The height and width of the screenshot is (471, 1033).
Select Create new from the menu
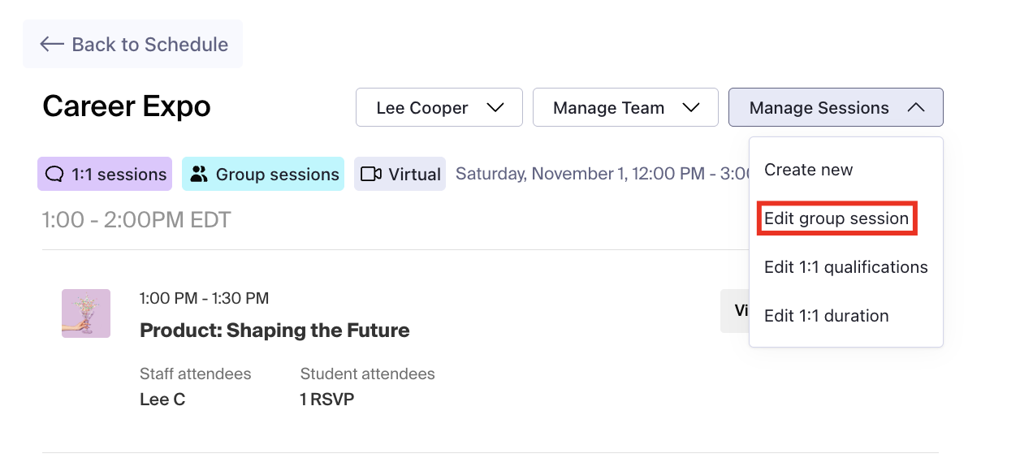point(808,170)
